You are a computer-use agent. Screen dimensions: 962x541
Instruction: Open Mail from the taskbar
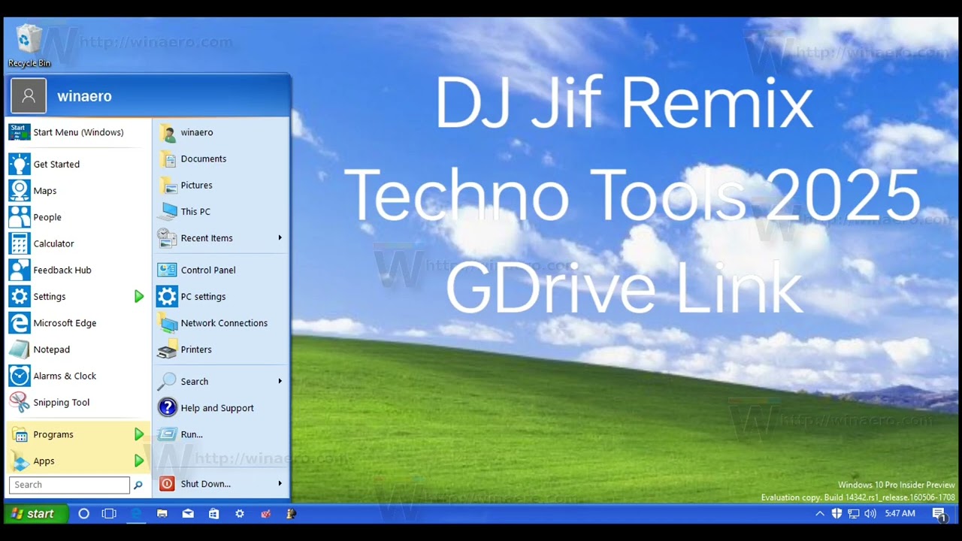click(188, 513)
